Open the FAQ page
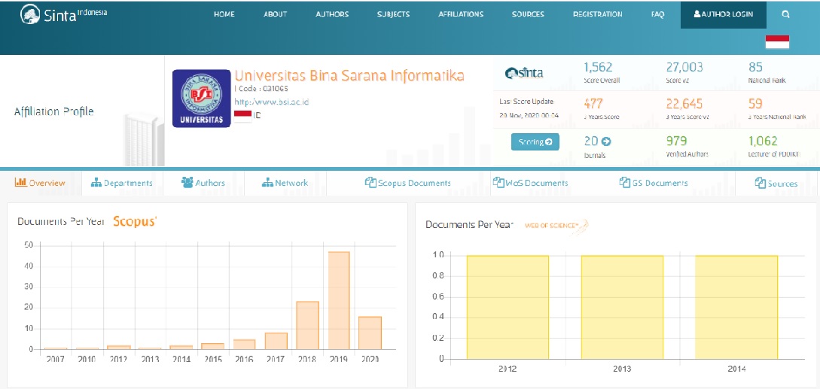 click(657, 14)
